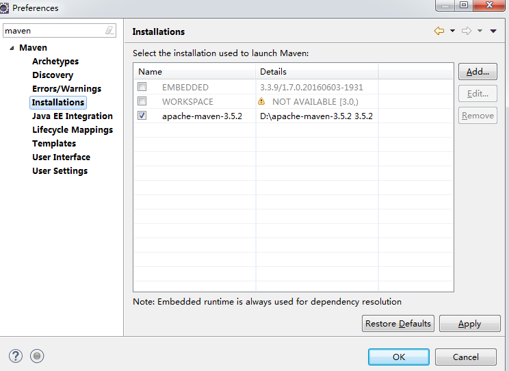Image resolution: width=509 pixels, height=371 pixels.
Task: Uncheck the apache-maven-3.5.2 checkbox
Action: (x=142, y=116)
